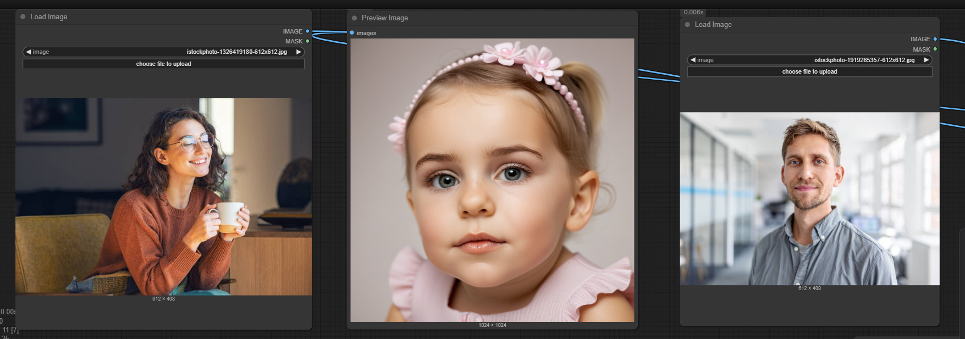Click choose file to upload in right node
Image resolution: width=965 pixels, height=339 pixels.
click(x=809, y=71)
